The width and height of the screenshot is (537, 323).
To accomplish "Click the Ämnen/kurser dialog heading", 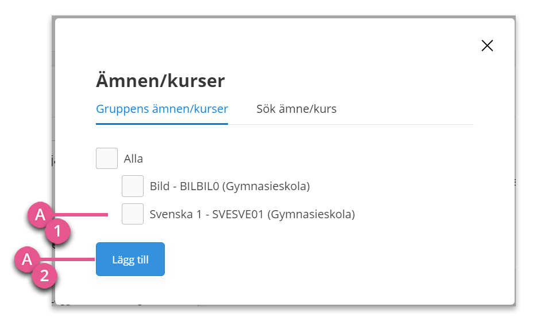I will pos(160,81).
